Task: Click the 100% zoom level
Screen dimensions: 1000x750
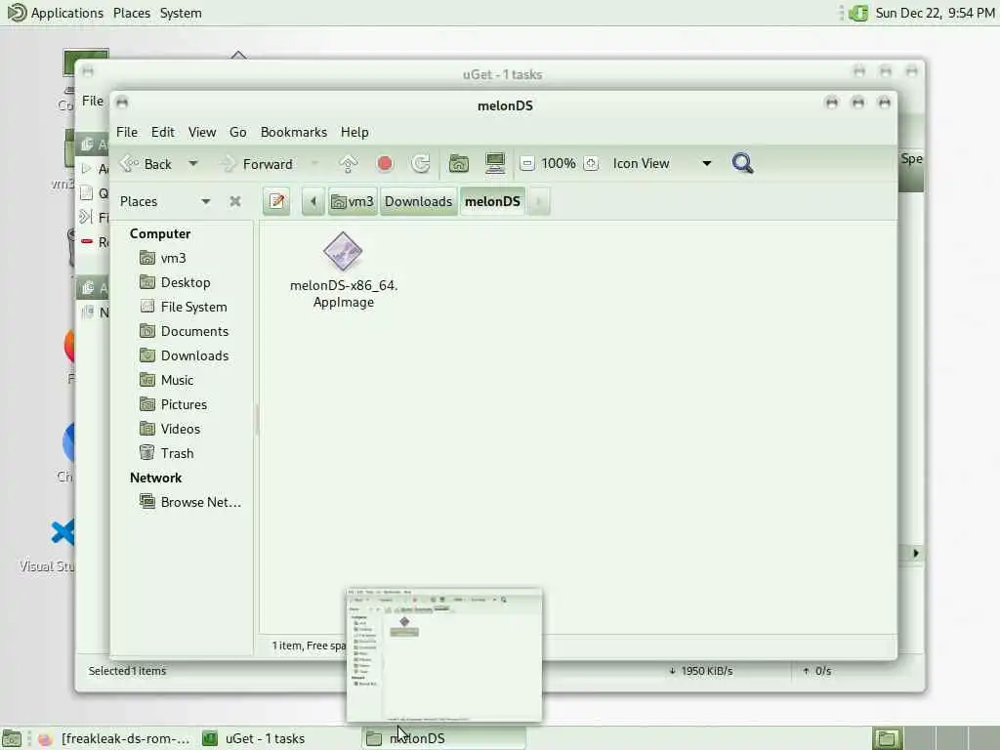Action: (x=558, y=163)
